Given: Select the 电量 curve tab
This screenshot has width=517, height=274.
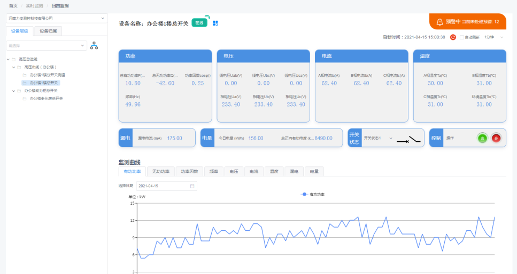Looking at the screenshot, I should (314, 171).
